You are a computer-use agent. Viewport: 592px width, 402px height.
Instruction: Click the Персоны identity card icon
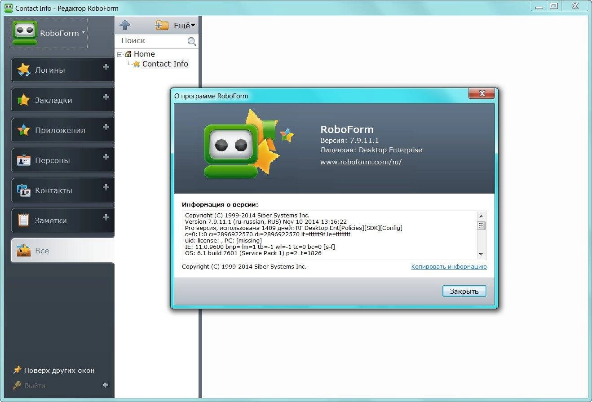tap(23, 160)
